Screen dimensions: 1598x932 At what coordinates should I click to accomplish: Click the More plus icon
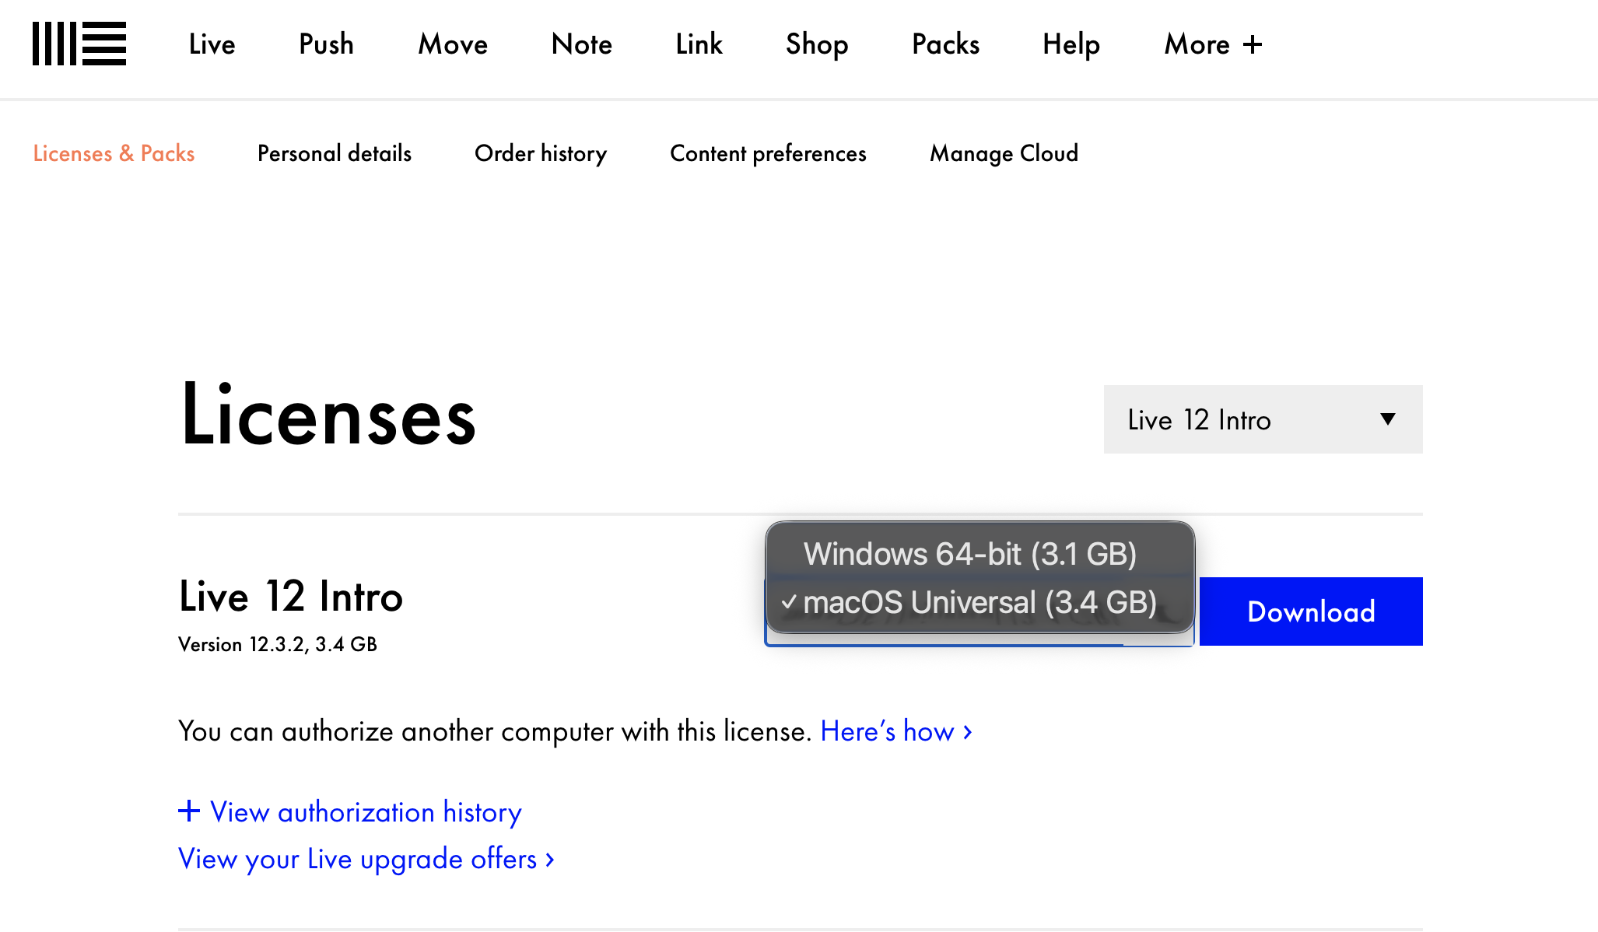tap(1253, 44)
